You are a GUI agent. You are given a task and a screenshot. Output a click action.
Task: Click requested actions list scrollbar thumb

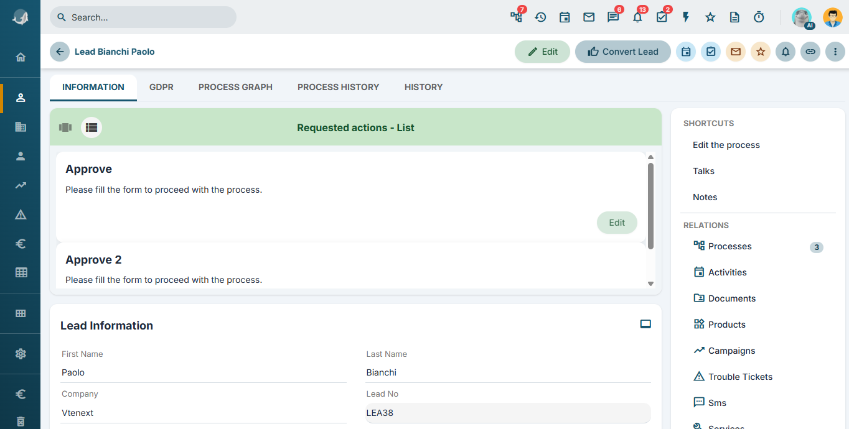650,206
